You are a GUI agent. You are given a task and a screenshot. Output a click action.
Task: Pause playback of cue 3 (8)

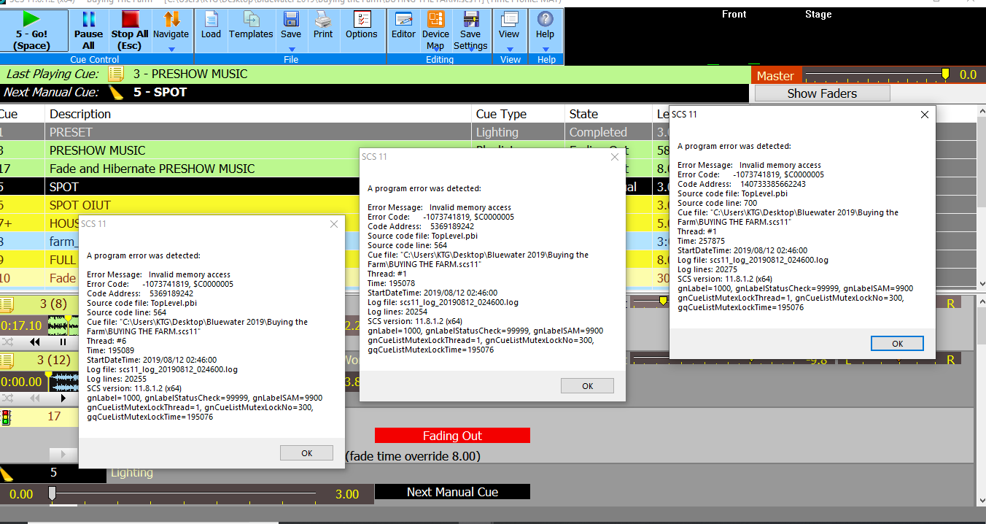coord(63,342)
